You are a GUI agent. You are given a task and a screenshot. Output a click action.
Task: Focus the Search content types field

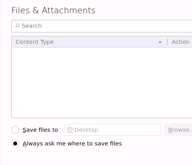tap(102, 26)
